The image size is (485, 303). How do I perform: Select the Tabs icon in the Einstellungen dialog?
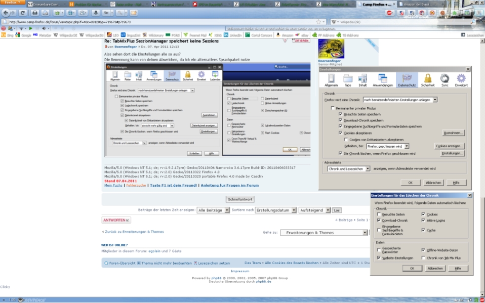pos(348,80)
